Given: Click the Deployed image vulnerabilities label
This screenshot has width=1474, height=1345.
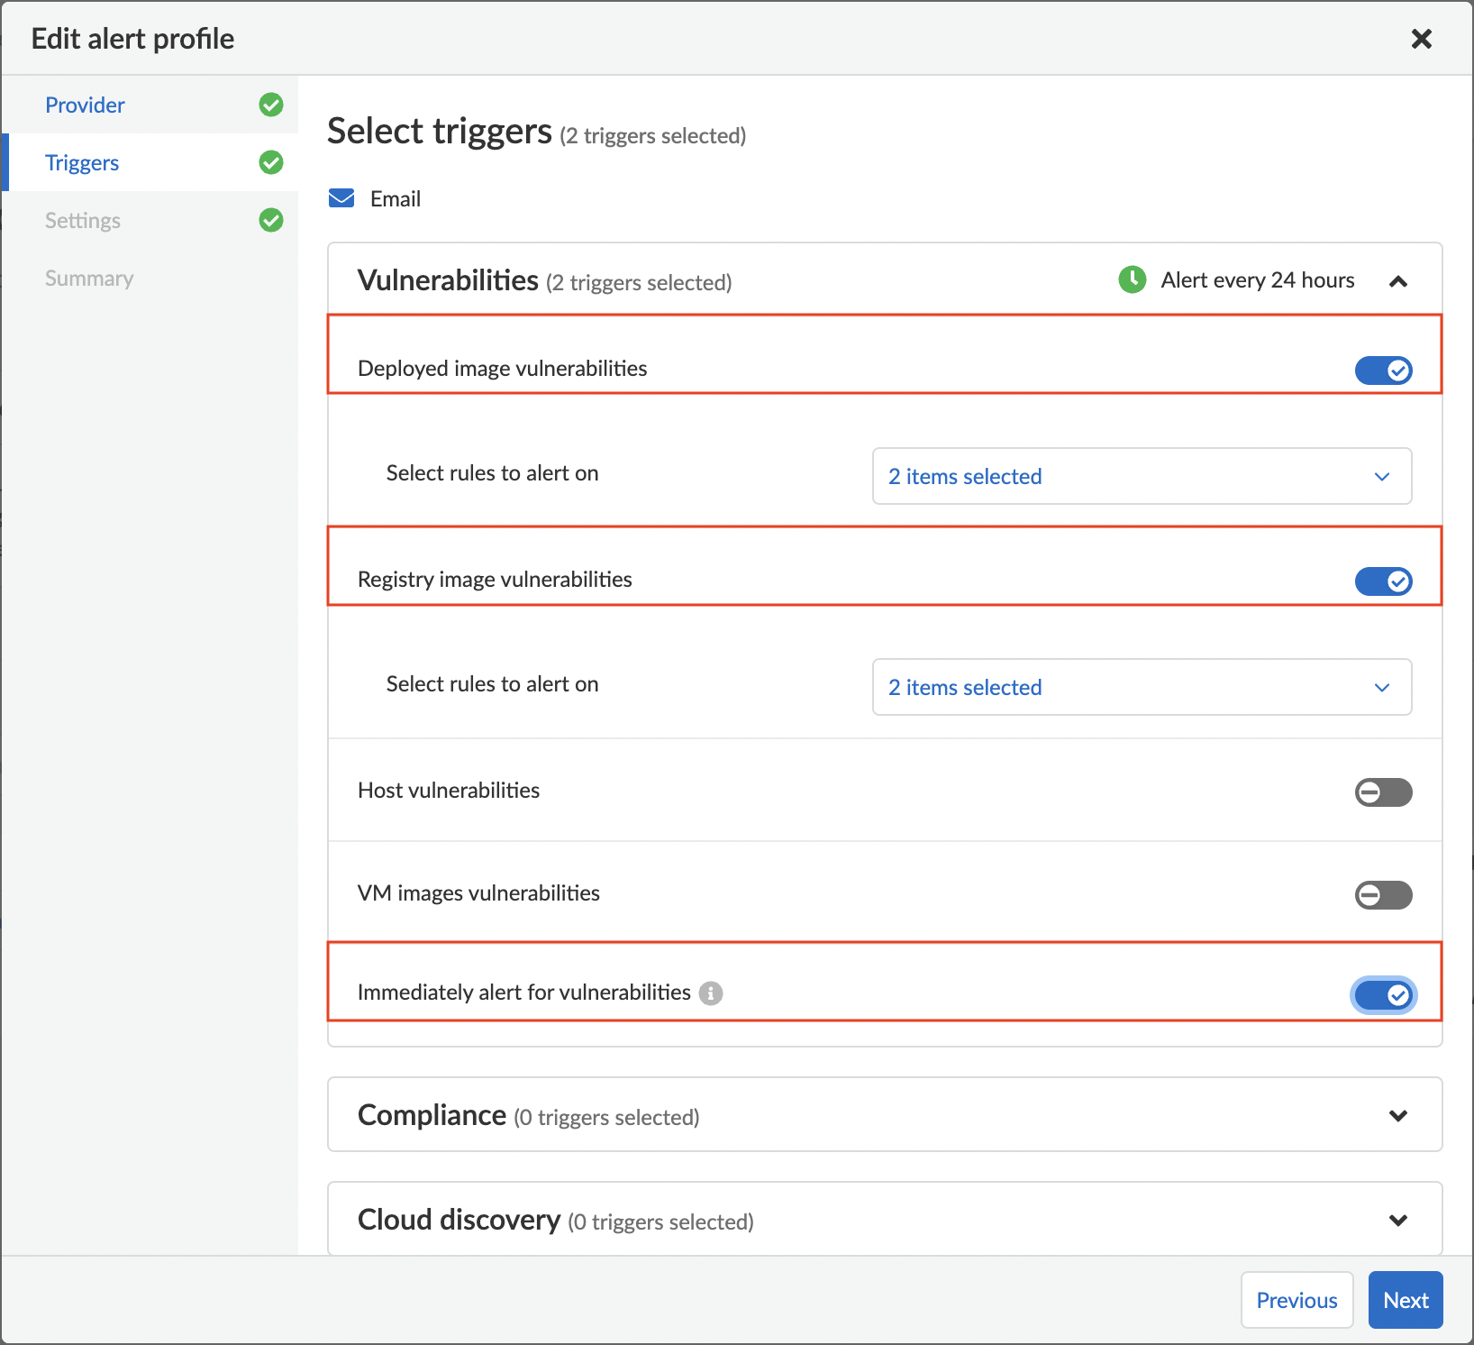Looking at the screenshot, I should 502,369.
